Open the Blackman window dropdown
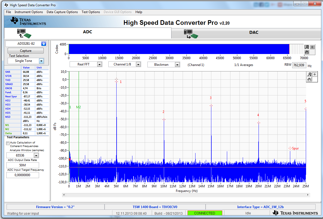 (x=177, y=65)
